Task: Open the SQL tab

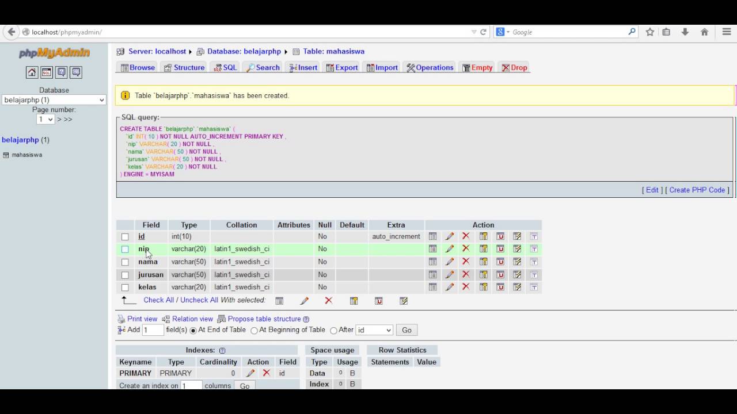Action: pos(225,67)
